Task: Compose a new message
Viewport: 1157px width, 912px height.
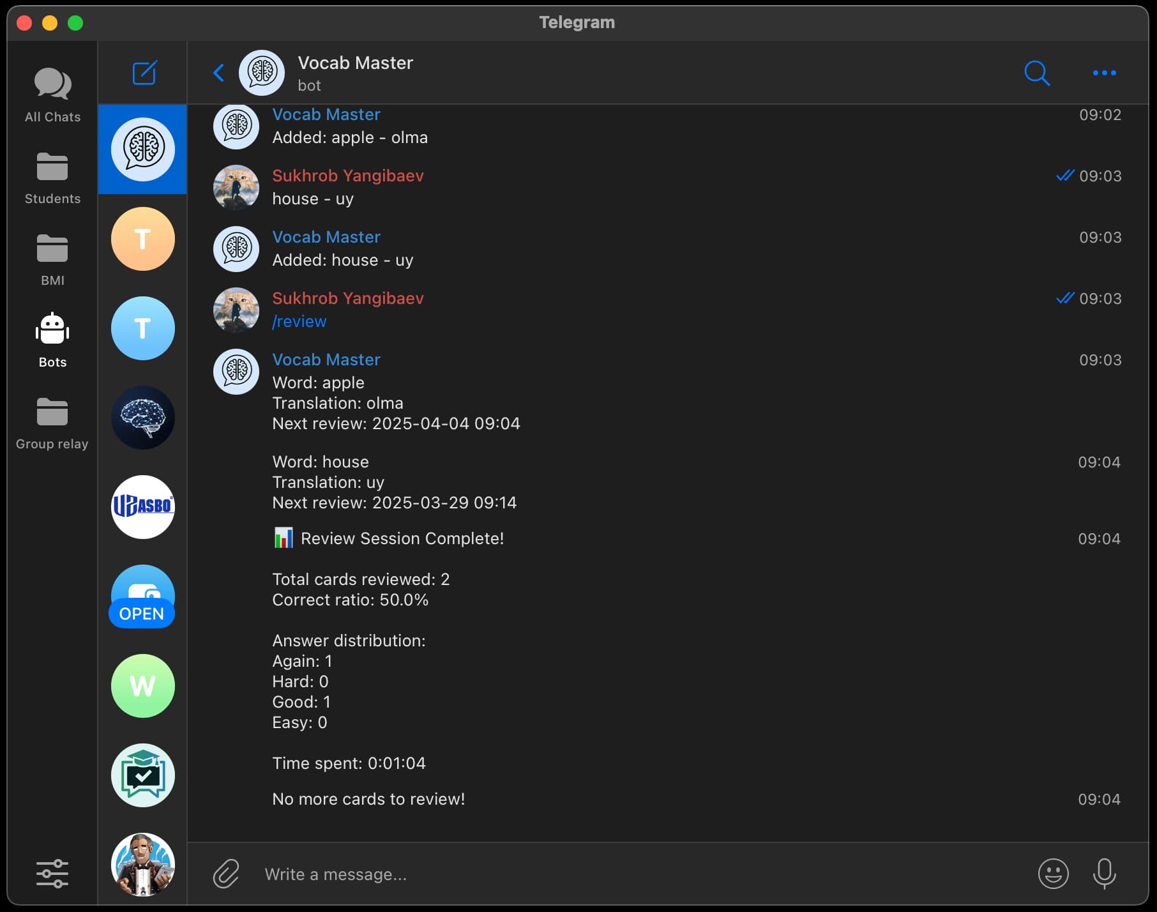Action: 144,73
